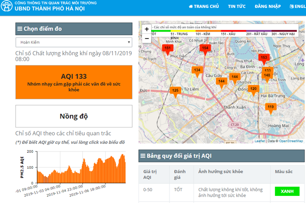Screen dimensions: 306x203
Task: Open the red marker labeled 153
Action: (x=264, y=58)
